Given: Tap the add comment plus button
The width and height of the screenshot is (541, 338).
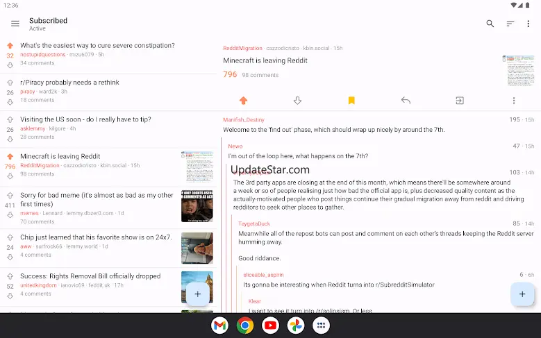Looking at the screenshot, I should [x=522, y=294].
